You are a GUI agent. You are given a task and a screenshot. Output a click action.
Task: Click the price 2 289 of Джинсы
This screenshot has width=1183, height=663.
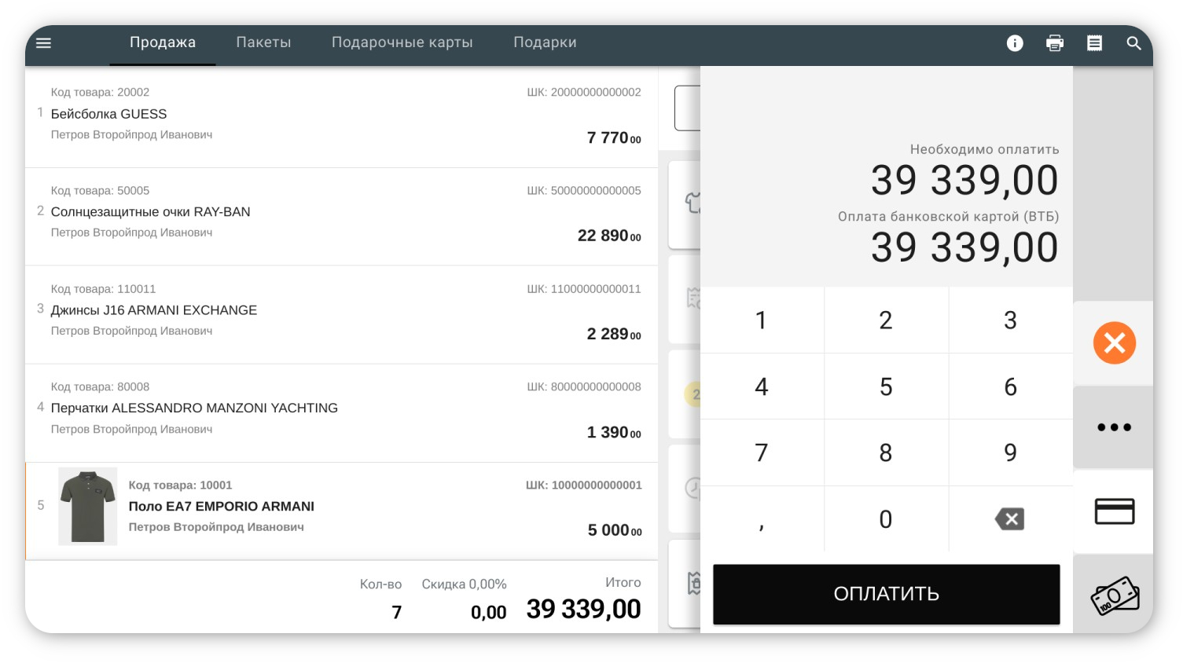coord(614,334)
